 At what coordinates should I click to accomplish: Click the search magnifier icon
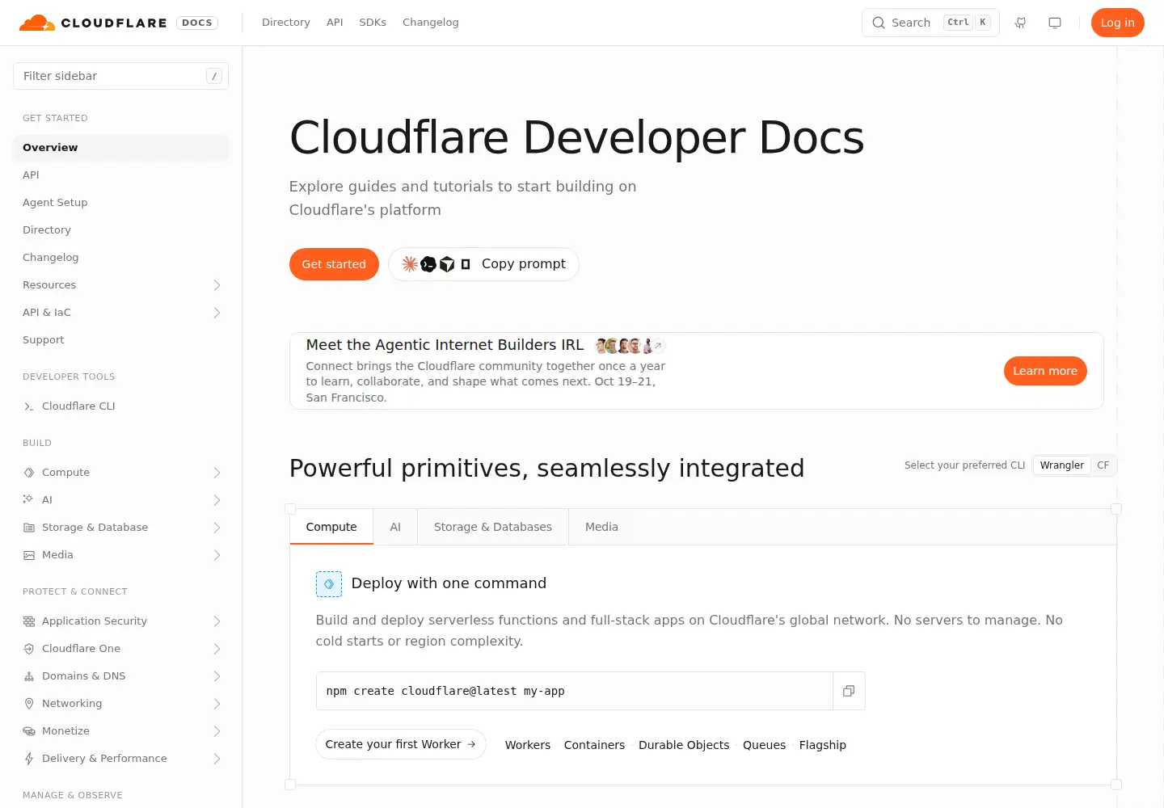tap(879, 23)
